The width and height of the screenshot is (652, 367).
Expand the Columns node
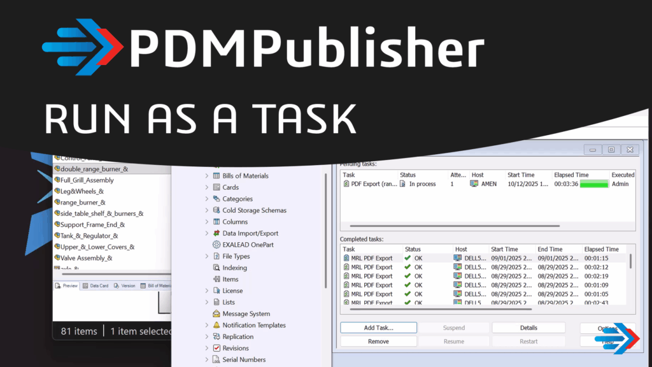pos(207,222)
